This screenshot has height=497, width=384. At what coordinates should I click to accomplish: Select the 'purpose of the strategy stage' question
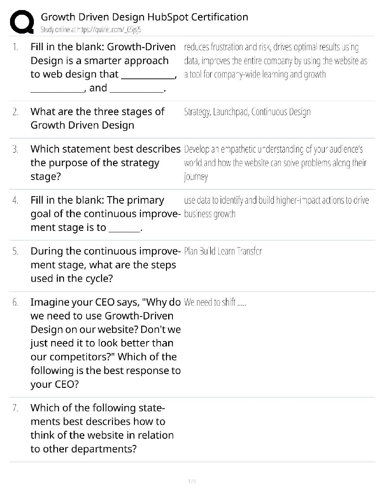click(105, 163)
